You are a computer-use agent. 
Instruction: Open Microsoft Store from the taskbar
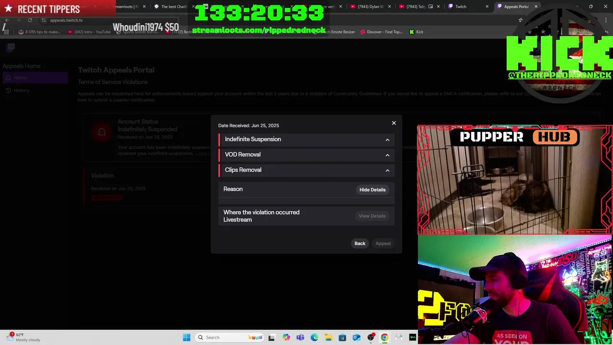point(342,337)
